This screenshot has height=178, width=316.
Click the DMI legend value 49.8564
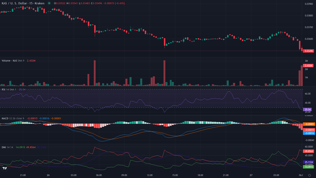click(x=31, y=147)
